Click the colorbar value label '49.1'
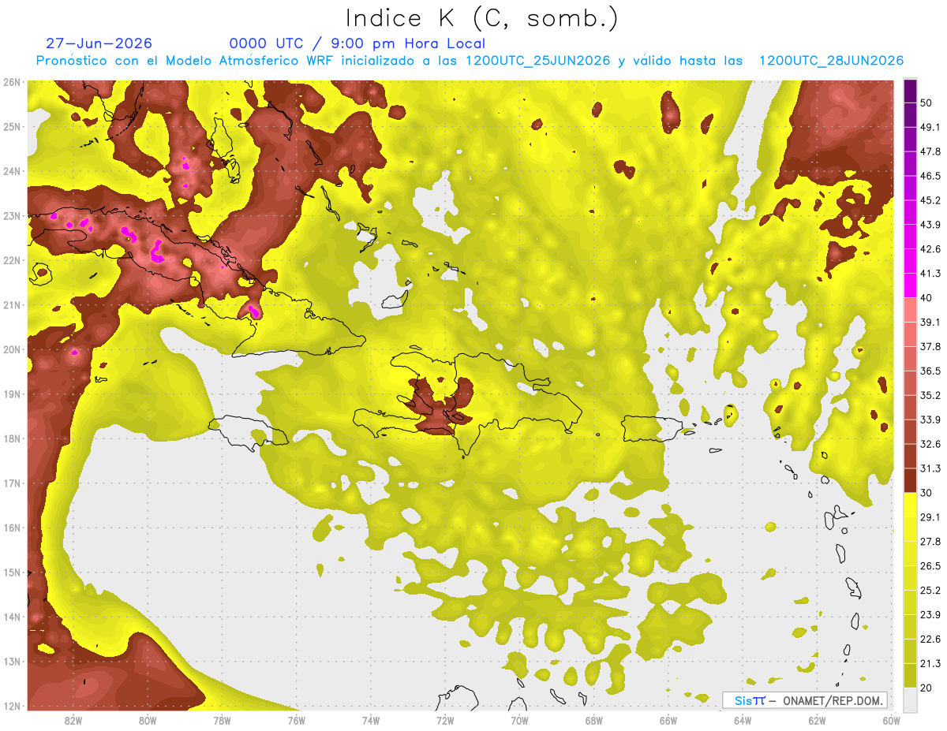 pyautogui.click(x=930, y=127)
